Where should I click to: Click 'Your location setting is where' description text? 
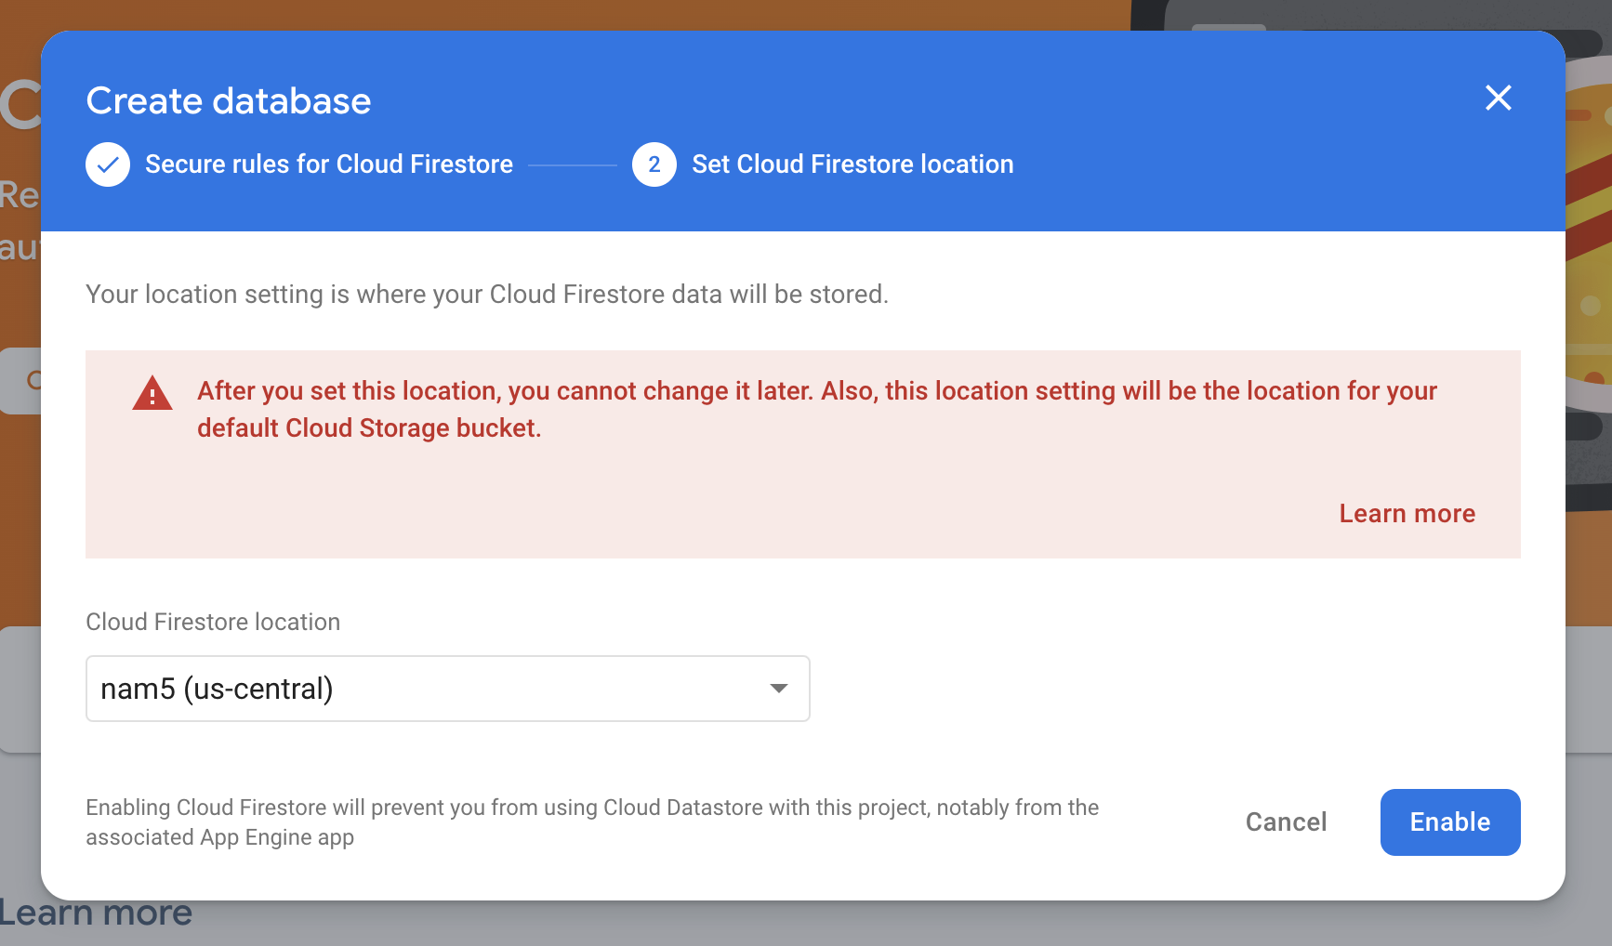(x=487, y=295)
